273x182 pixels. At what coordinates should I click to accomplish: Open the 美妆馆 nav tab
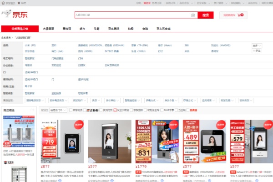tap(67, 29)
